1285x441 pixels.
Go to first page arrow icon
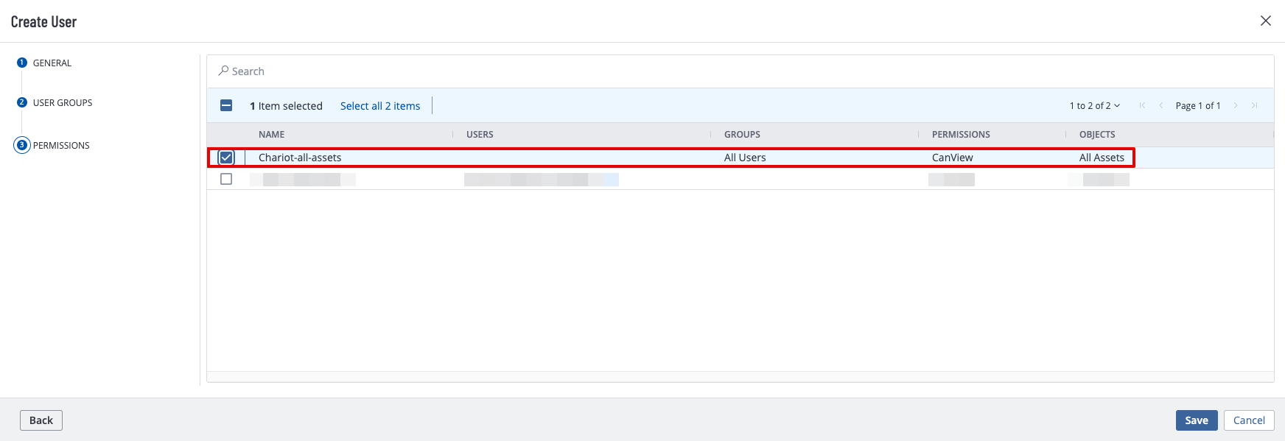click(x=1142, y=105)
